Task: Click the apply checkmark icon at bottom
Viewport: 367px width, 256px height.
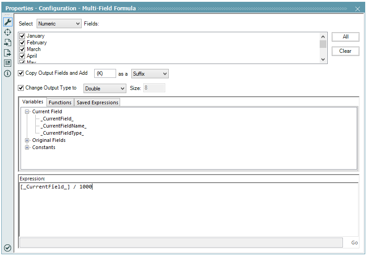Action: 8,248
